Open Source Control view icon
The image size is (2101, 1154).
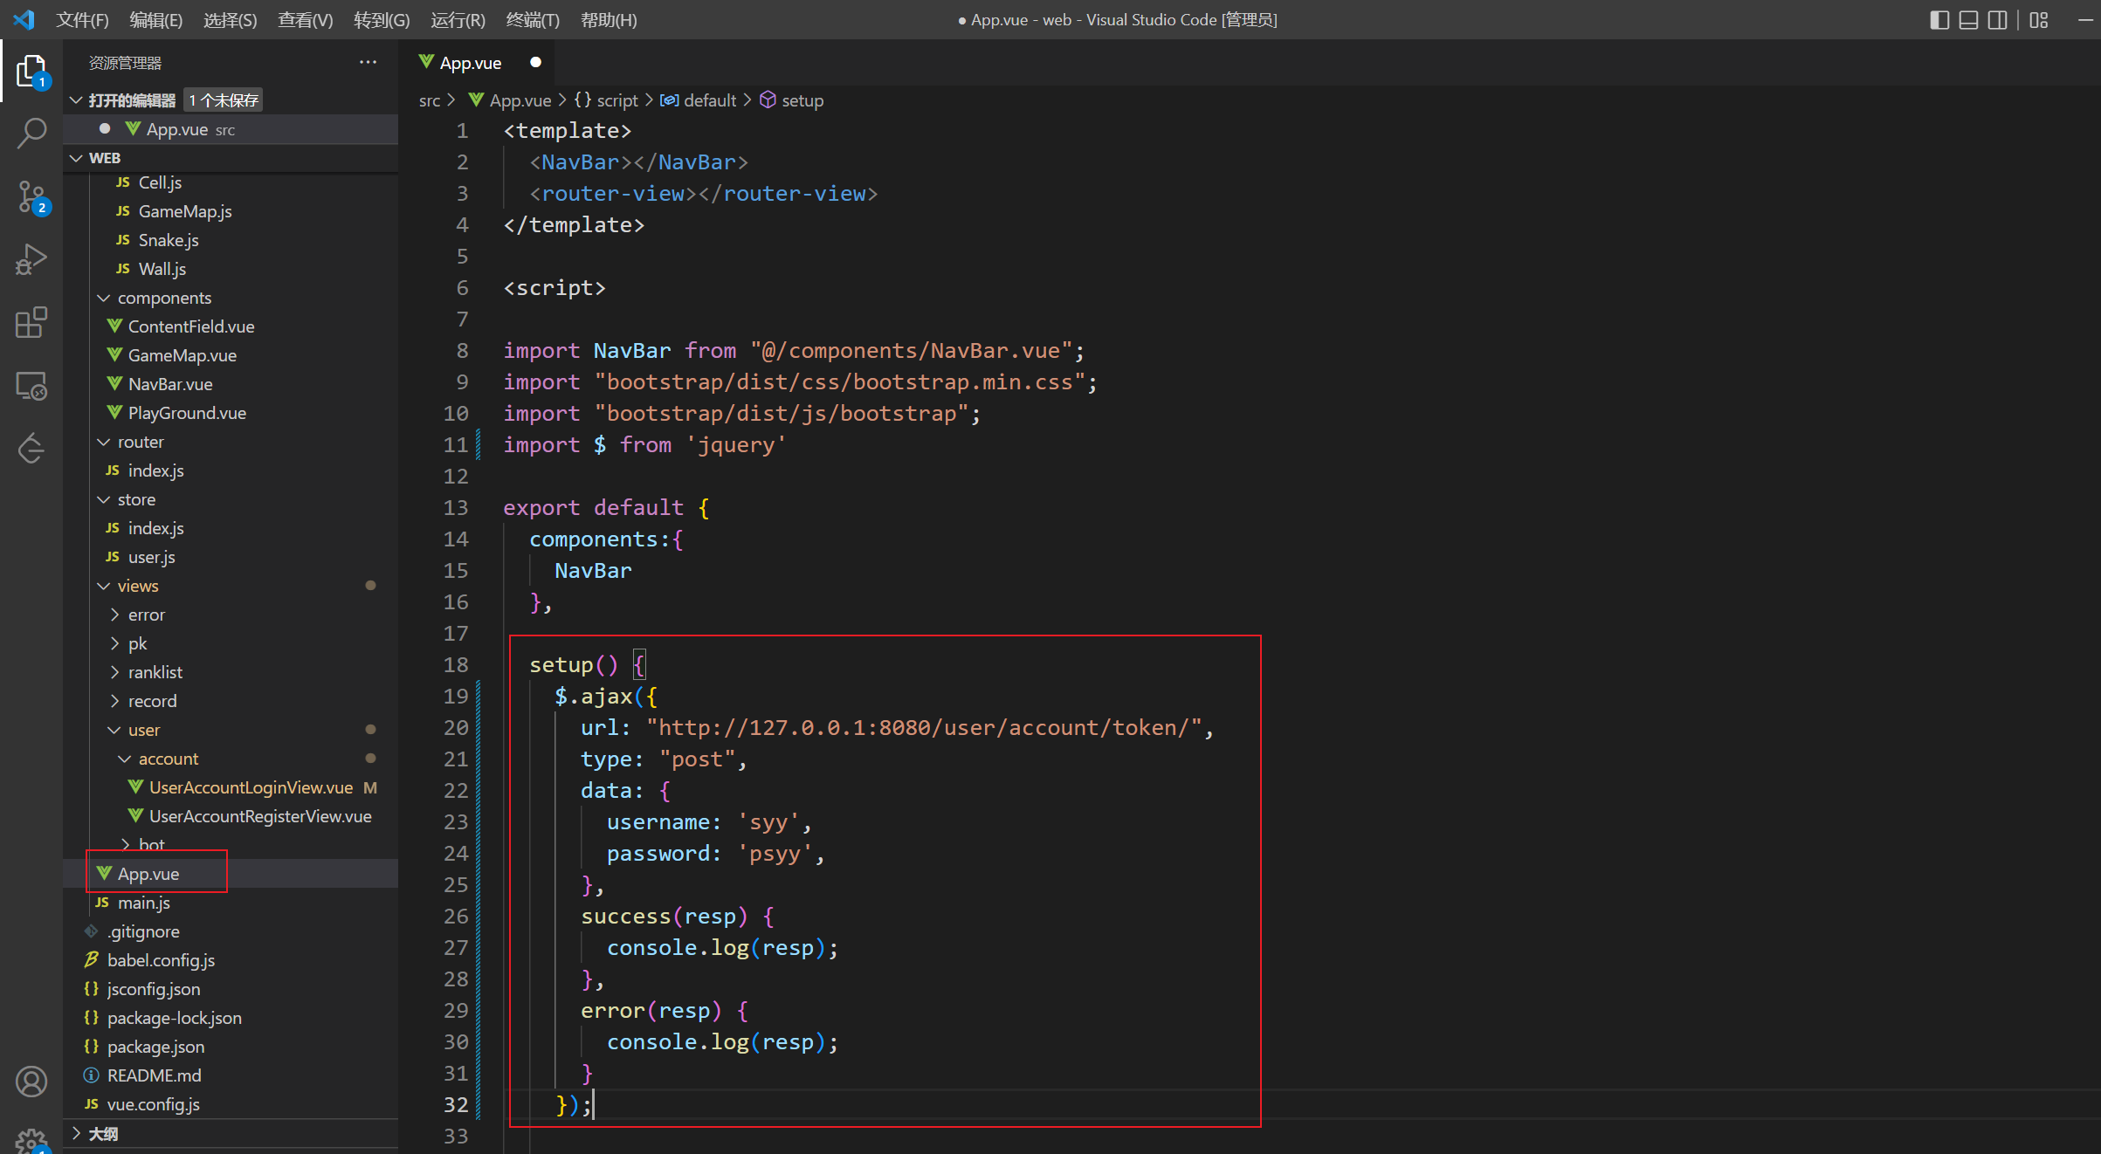(31, 196)
